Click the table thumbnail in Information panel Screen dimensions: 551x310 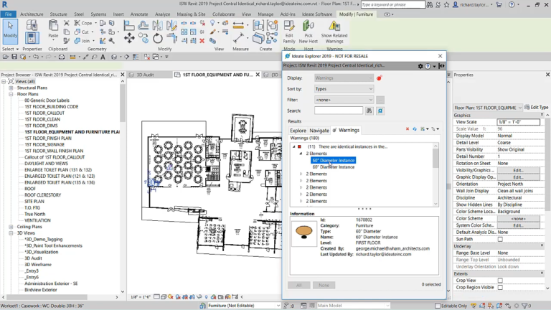[304, 232]
